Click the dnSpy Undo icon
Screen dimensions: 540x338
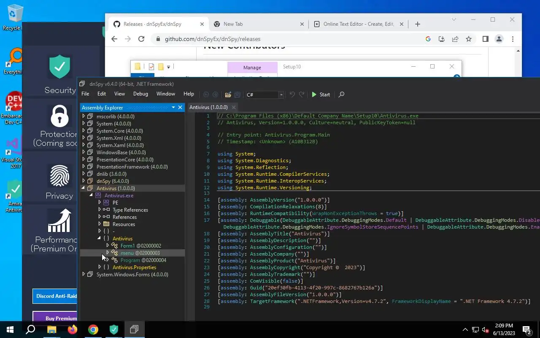pyautogui.click(x=292, y=95)
